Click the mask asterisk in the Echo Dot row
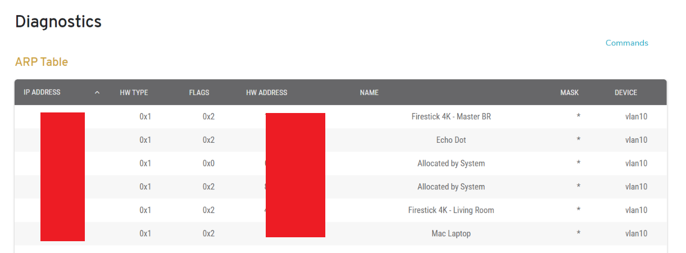Image resolution: width=686 pixels, height=253 pixels. click(x=578, y=140)
